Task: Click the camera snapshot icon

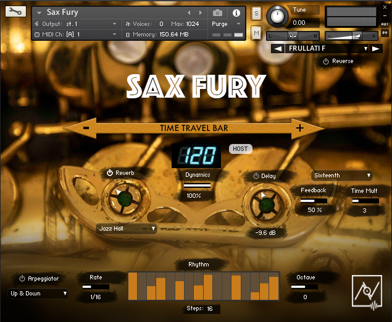Action: [217, 13]
